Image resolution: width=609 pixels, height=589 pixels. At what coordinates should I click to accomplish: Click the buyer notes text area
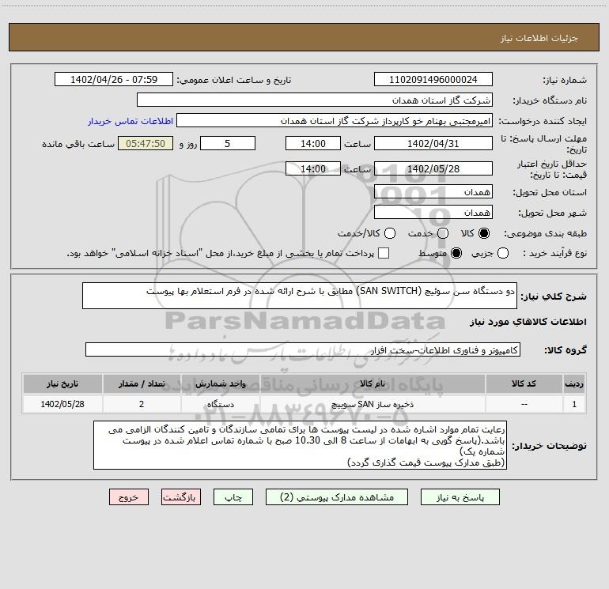click(x=301, y=445)
